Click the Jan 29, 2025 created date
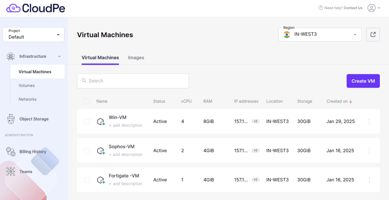Screen dimensions: 389x200 [341, 121]
